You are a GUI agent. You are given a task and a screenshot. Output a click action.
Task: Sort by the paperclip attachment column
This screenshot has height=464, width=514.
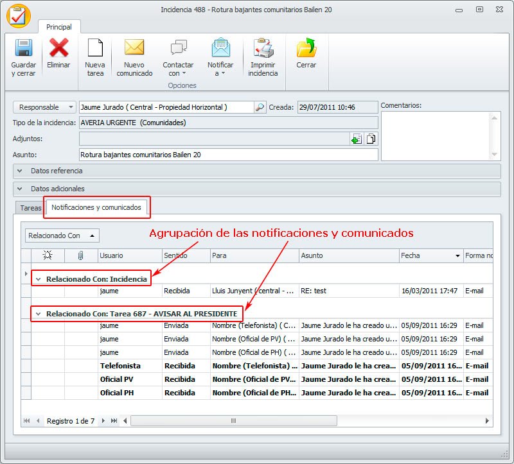pos(81,255)
